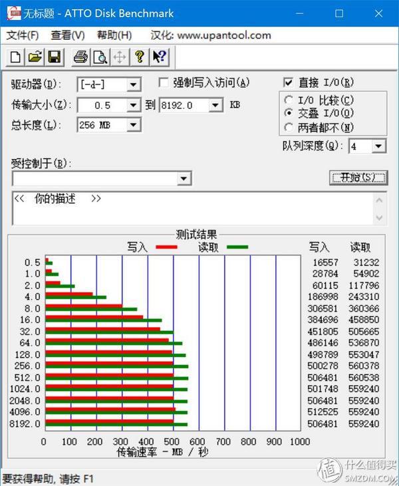Viewport: 399px width, 486px height.
Task: Click the read value 553047
Action: 364,354
